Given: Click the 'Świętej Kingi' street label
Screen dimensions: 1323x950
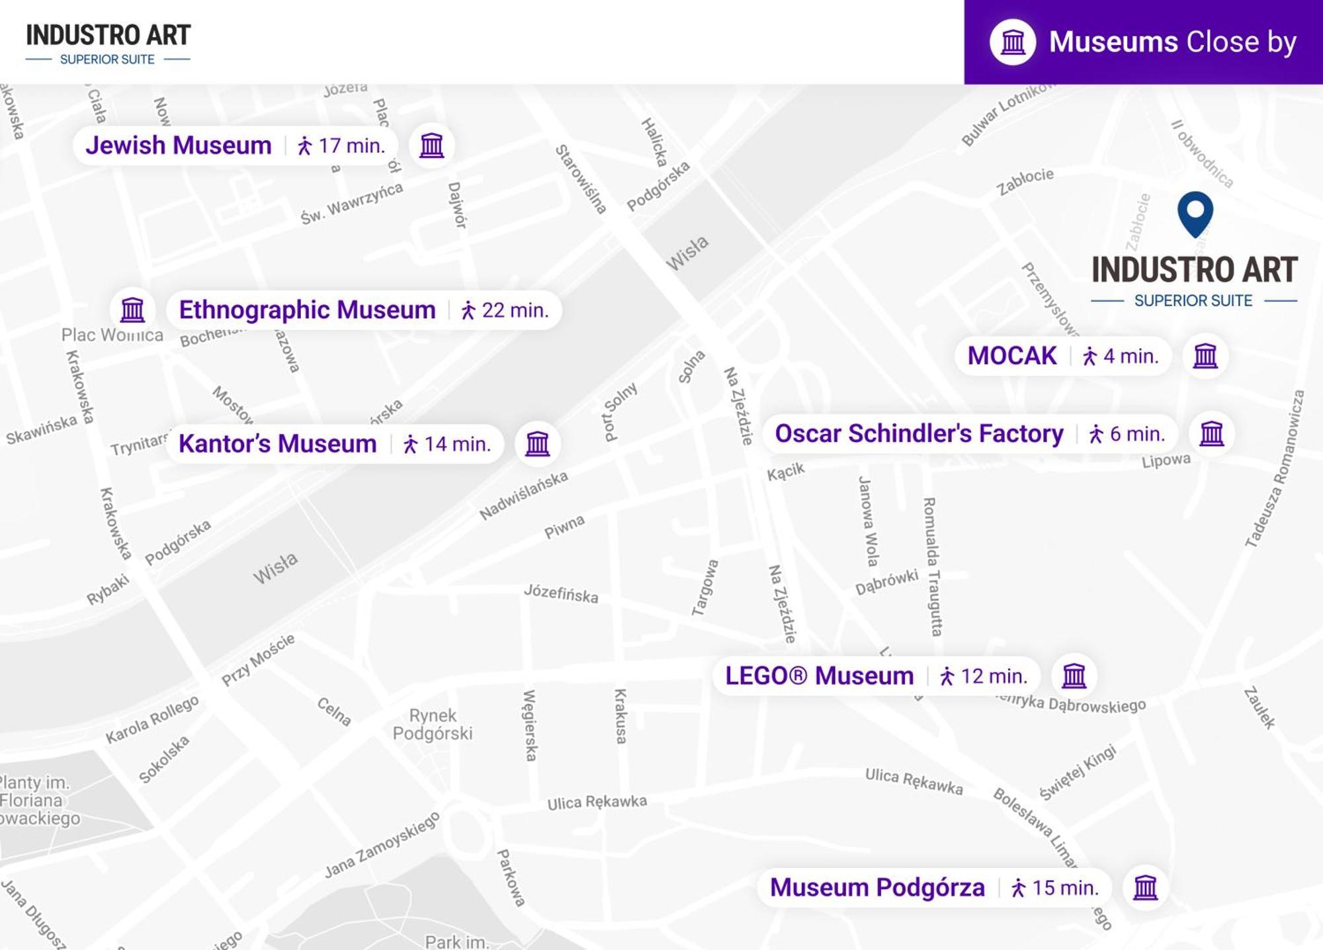Looking at the screenshot, I should click(1077, 772).
